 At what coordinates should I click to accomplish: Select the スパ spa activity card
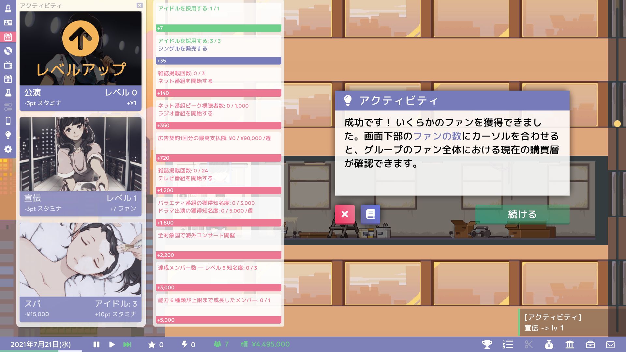click(x=81, y=272)
